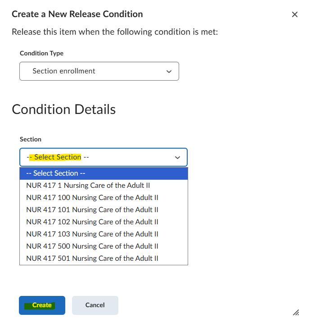This screenshot has width=311, height=327.
Task: Click the Condition Type label
Action: tap(41, 54)
